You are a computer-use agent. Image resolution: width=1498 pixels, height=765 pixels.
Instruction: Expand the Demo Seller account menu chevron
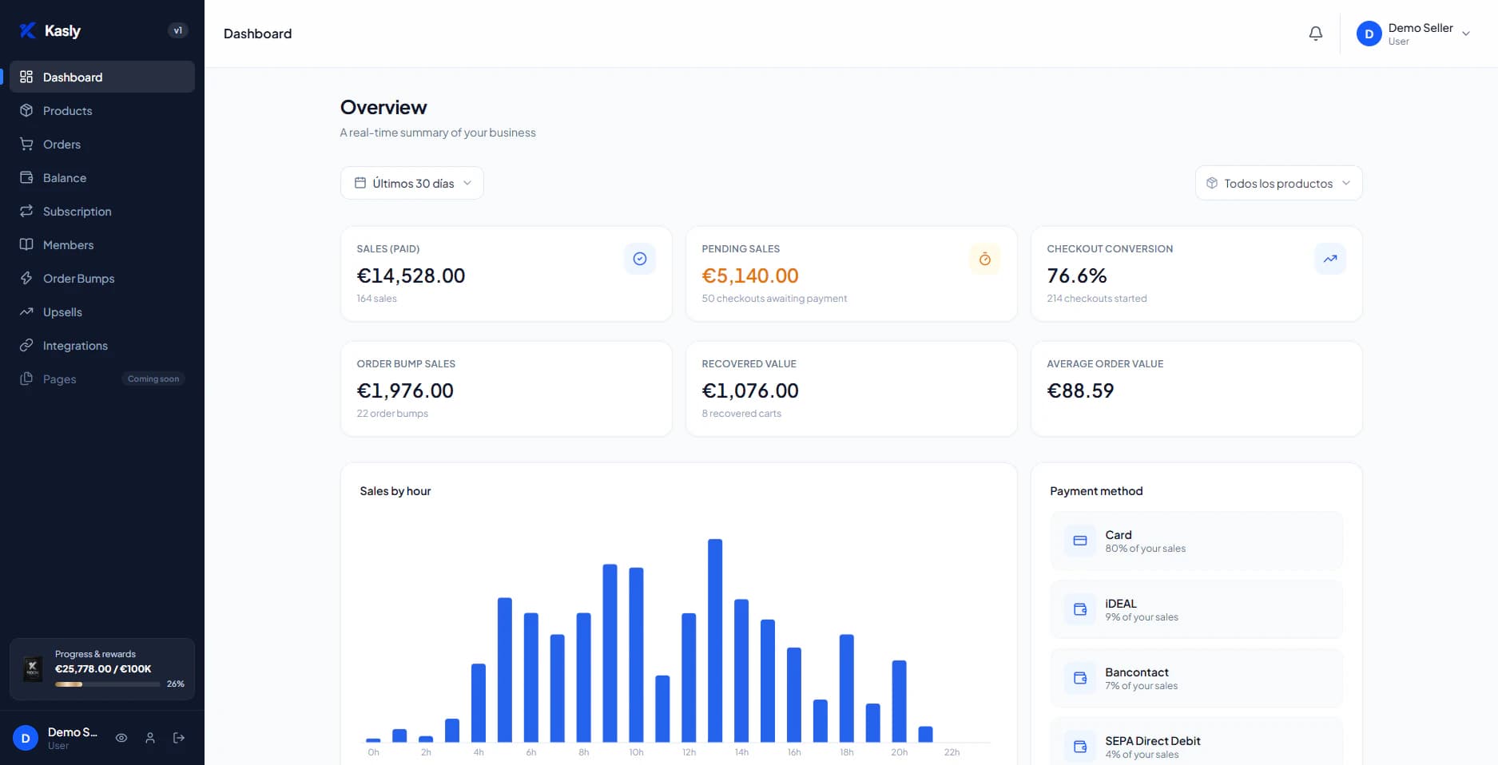(1466, 34)
